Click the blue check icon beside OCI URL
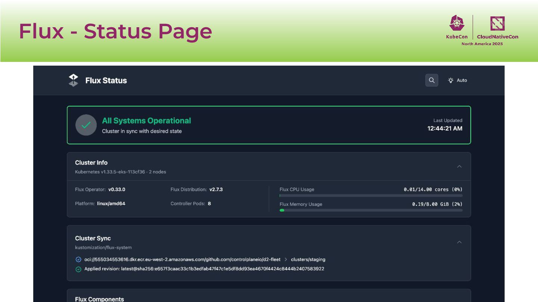The image size is (538, 302). click(x=78, y=259)
